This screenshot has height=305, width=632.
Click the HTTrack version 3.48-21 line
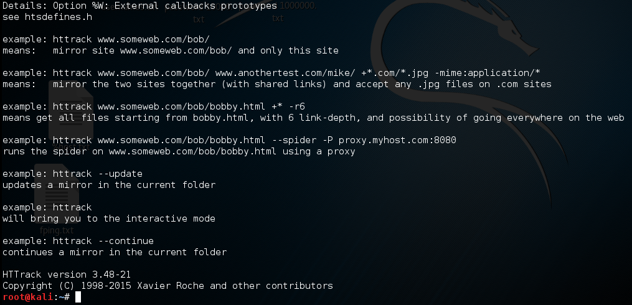pos(66,274)
